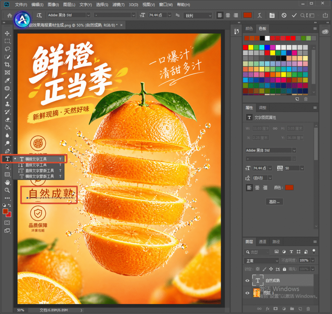Open opacity 100% dropdown
332x314 pixels.
[313, 261]
